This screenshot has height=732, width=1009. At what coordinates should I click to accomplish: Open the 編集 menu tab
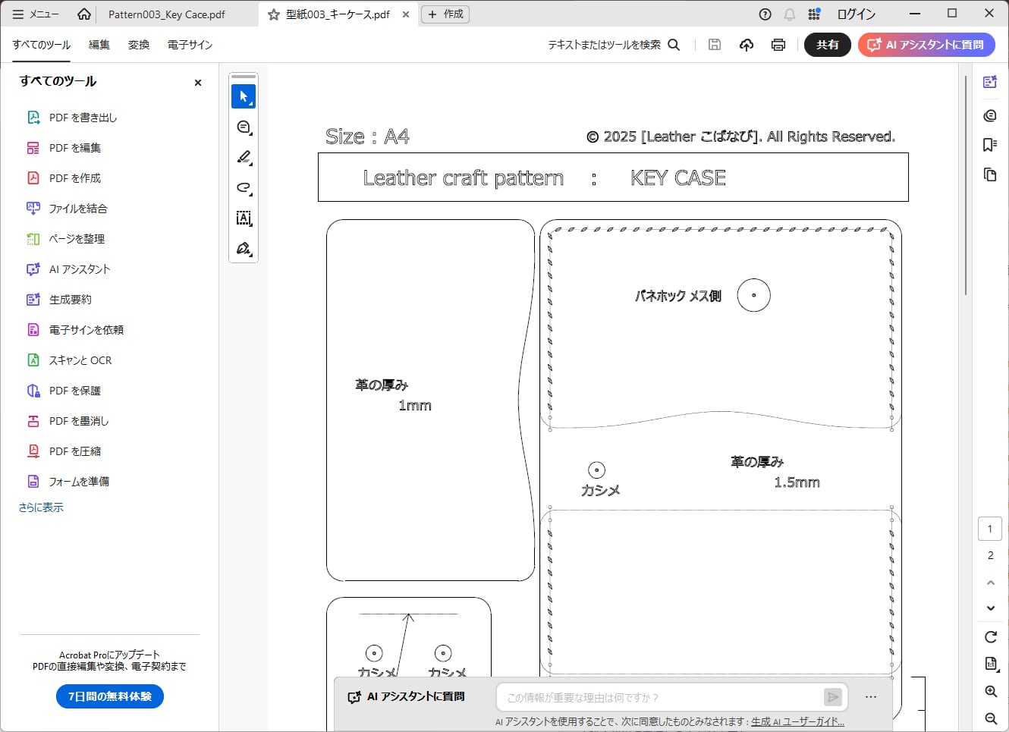pos(99,45)
